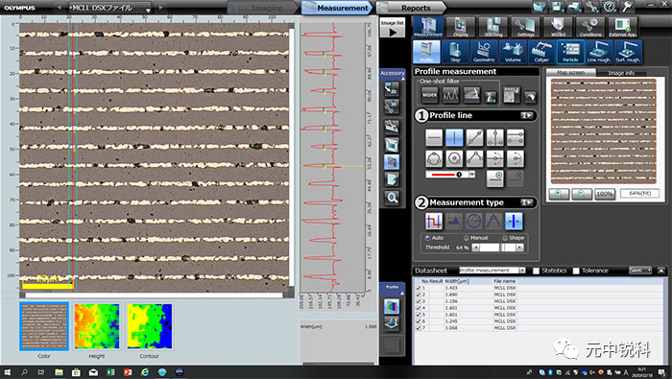This screenshot has width=672, height=379.
Task: Open the Stitching function
Action: click(493, 28)
